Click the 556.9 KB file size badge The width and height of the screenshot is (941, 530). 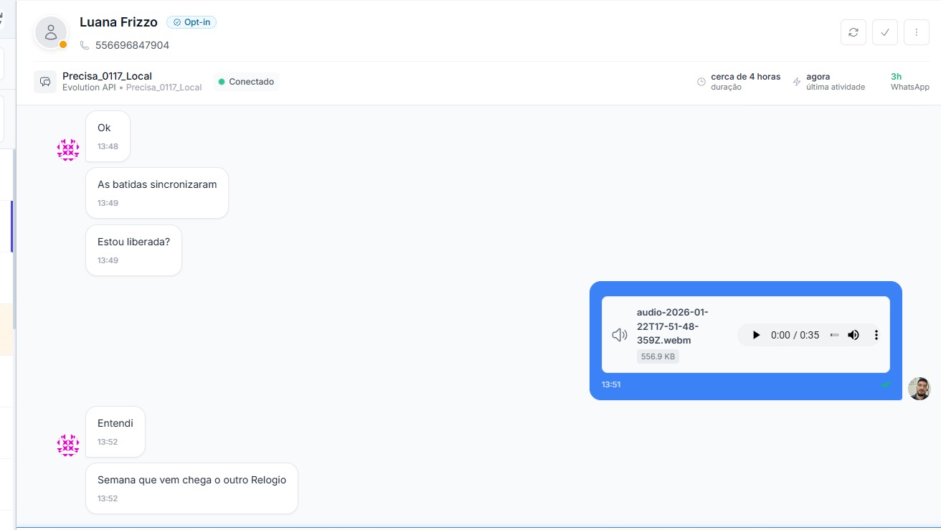click(x=658, y=356)
